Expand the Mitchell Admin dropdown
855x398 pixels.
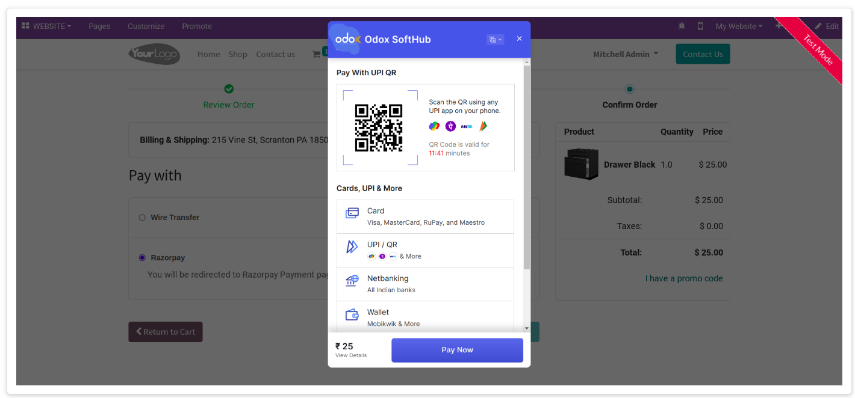[626, 54]
